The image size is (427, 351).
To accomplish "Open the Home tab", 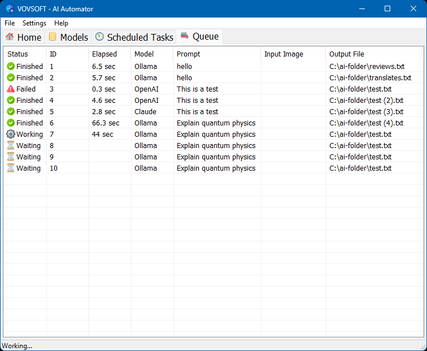I will pyautogui.click(x=23, y=37).
